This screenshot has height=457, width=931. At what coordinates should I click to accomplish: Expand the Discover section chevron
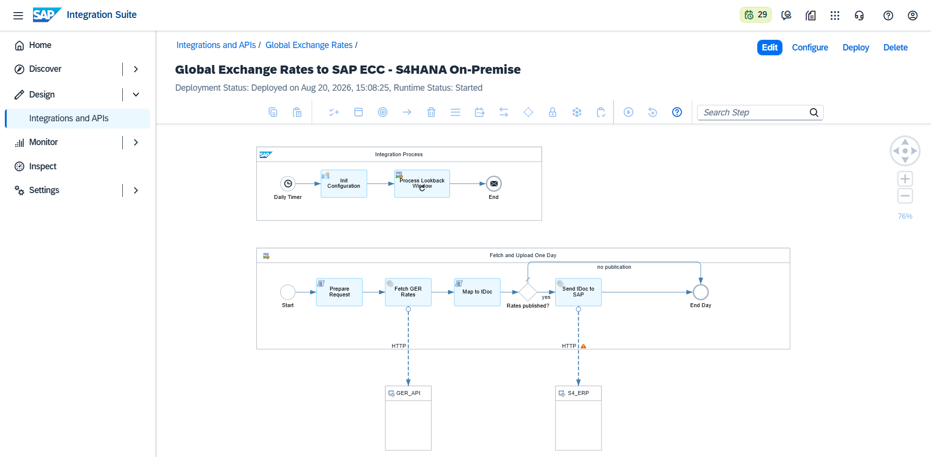coord(136,69)
